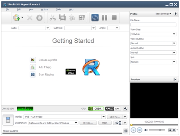This screenshot has width=180, height=136.
Task: Click the Start Ripping toolbar button
Action: [x=95, y=18]
